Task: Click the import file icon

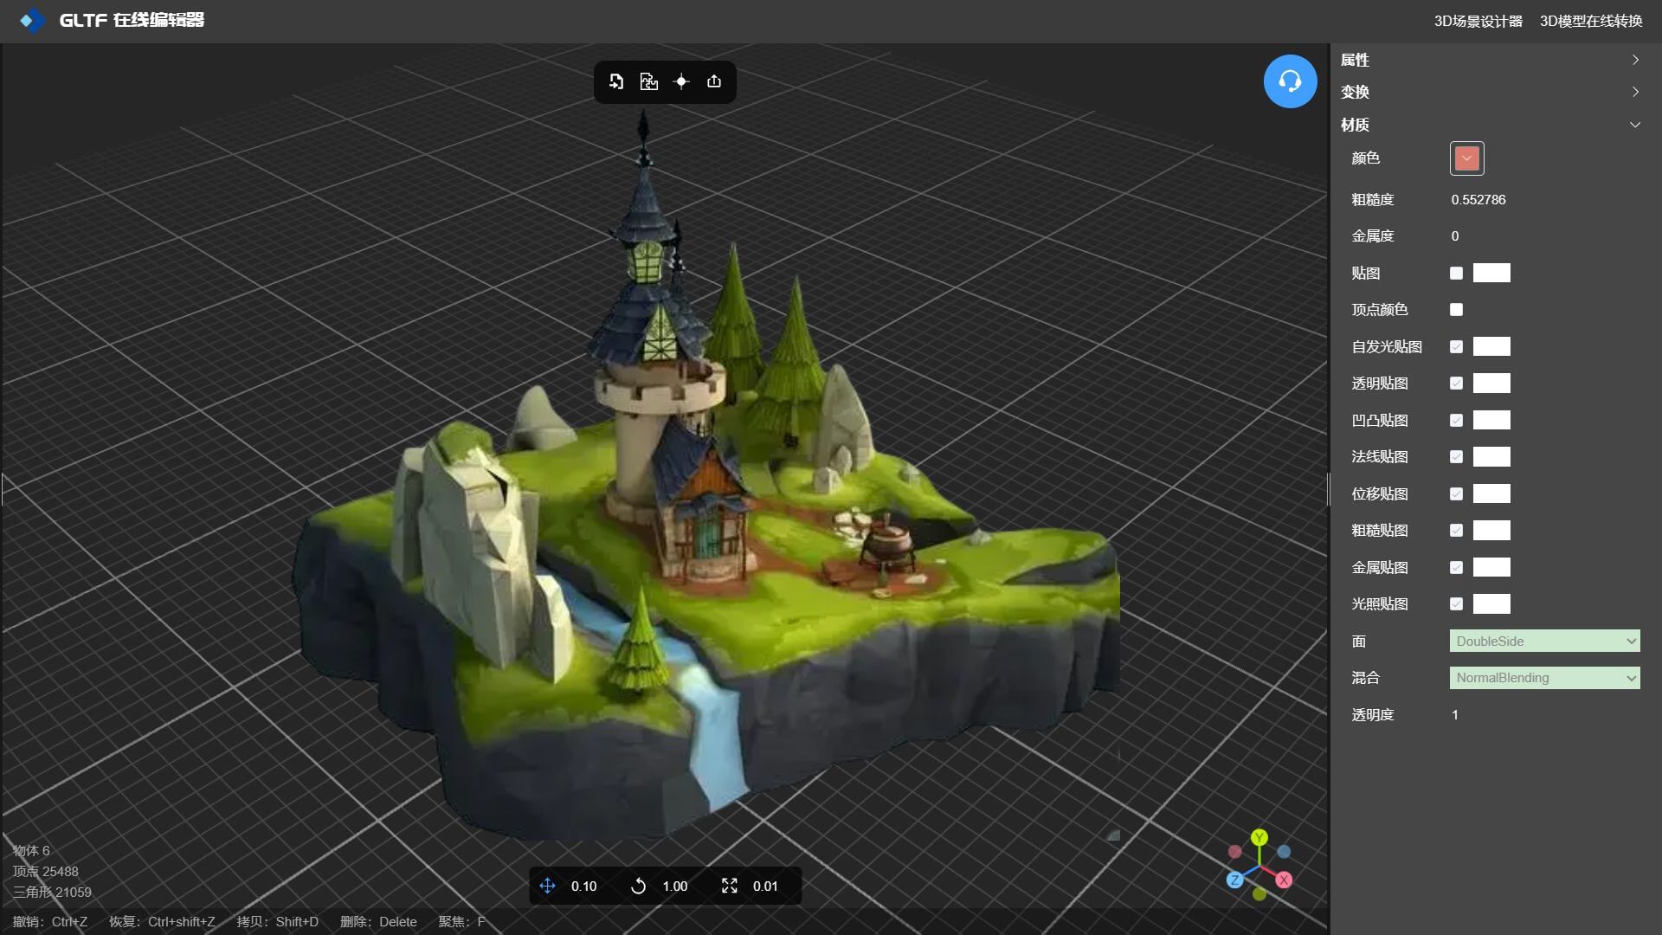Action: pyautogui.click(x=616, y=81)
